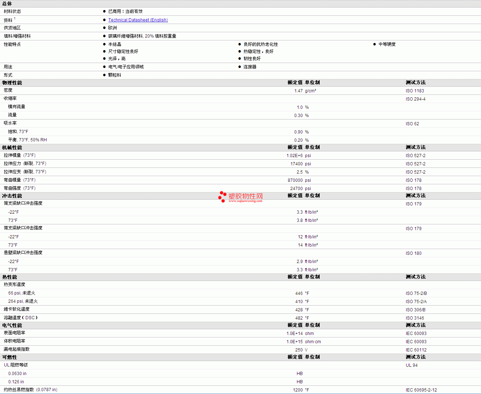Click the 1.47 density value

pos(298,91)
